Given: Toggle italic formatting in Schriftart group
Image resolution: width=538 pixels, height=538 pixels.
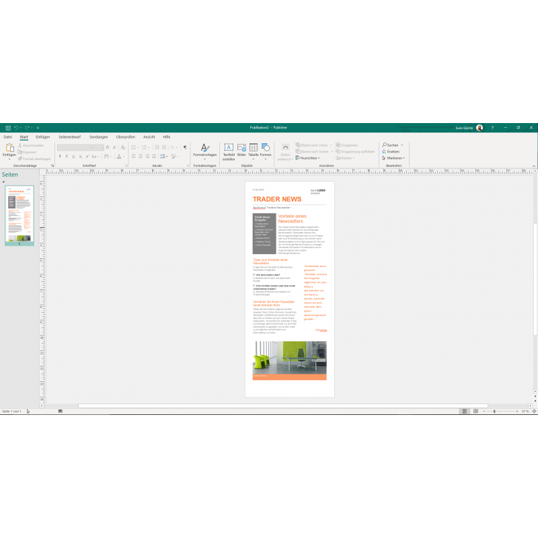Looking at the screenshot, I should (x=68, y=156).
